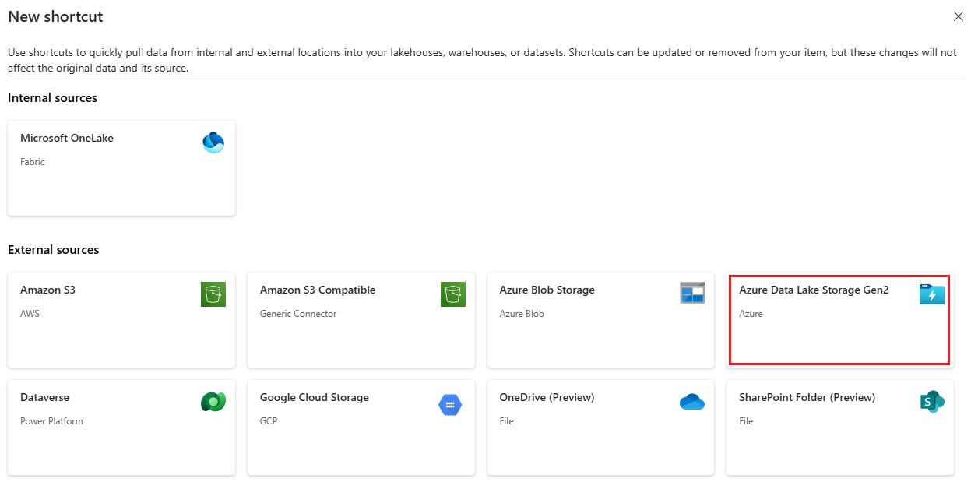The width and height of the screenshot is (971, 489).
Task: Open Azure Data Lake Storage Gen2 title
Action: (x=814, y=290)
